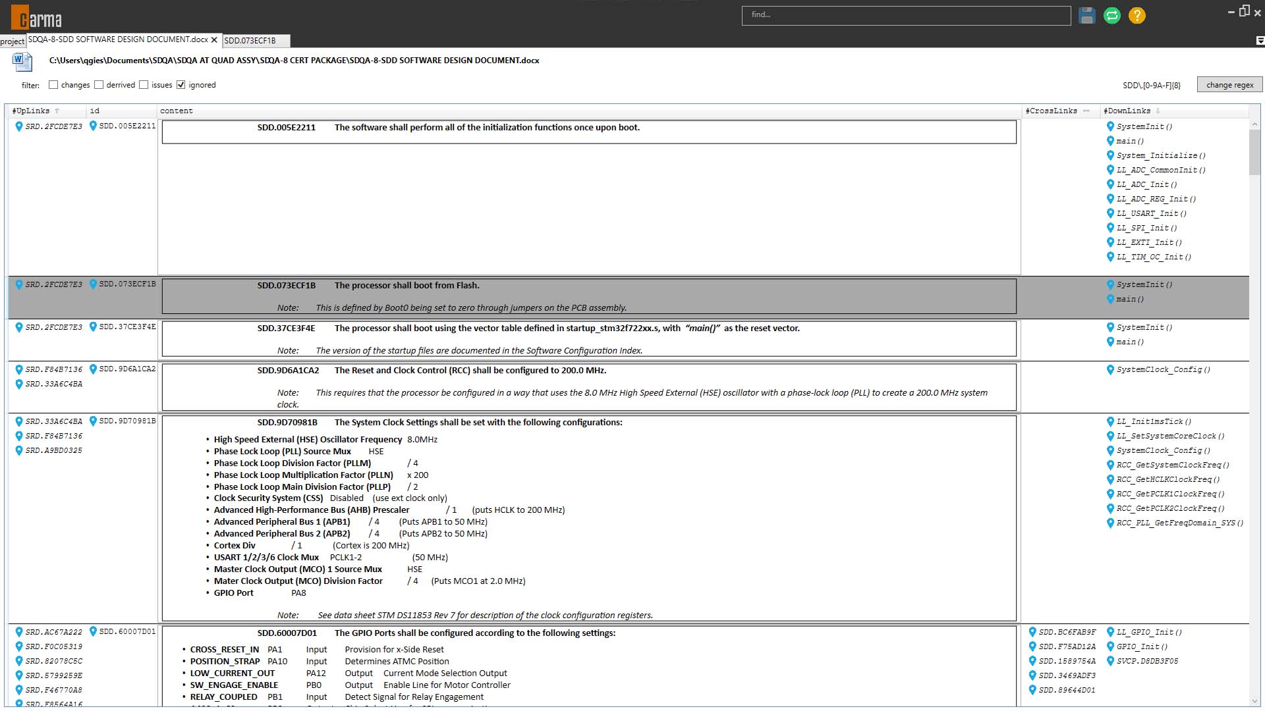Viewport: 1265px width, 711px height.
Task: Click pin icon beside System_Initialize()
Action: (x=1110, y=155)
